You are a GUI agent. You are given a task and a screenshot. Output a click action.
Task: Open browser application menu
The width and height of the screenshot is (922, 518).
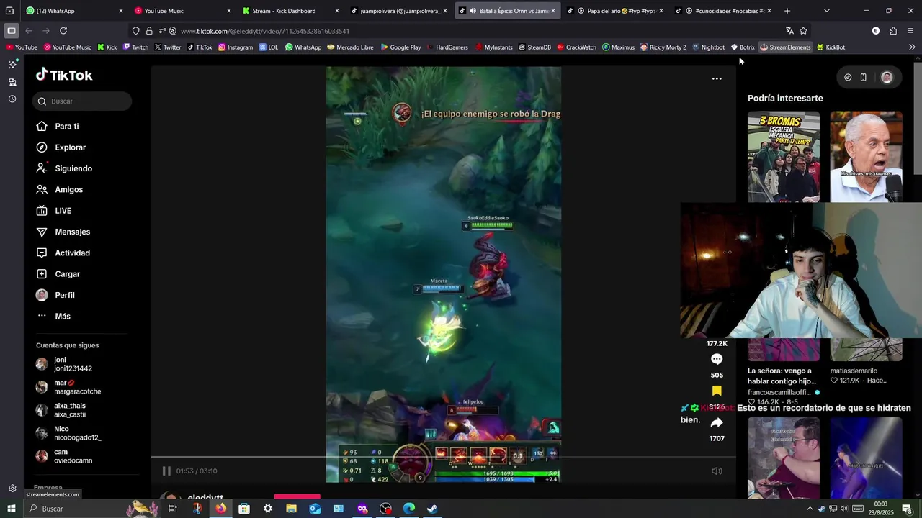910,31
